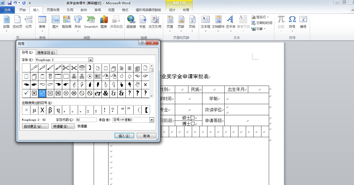Open 交叉引用 cross-reference
This screenshot has width=354, height=185.
point(155,22)
